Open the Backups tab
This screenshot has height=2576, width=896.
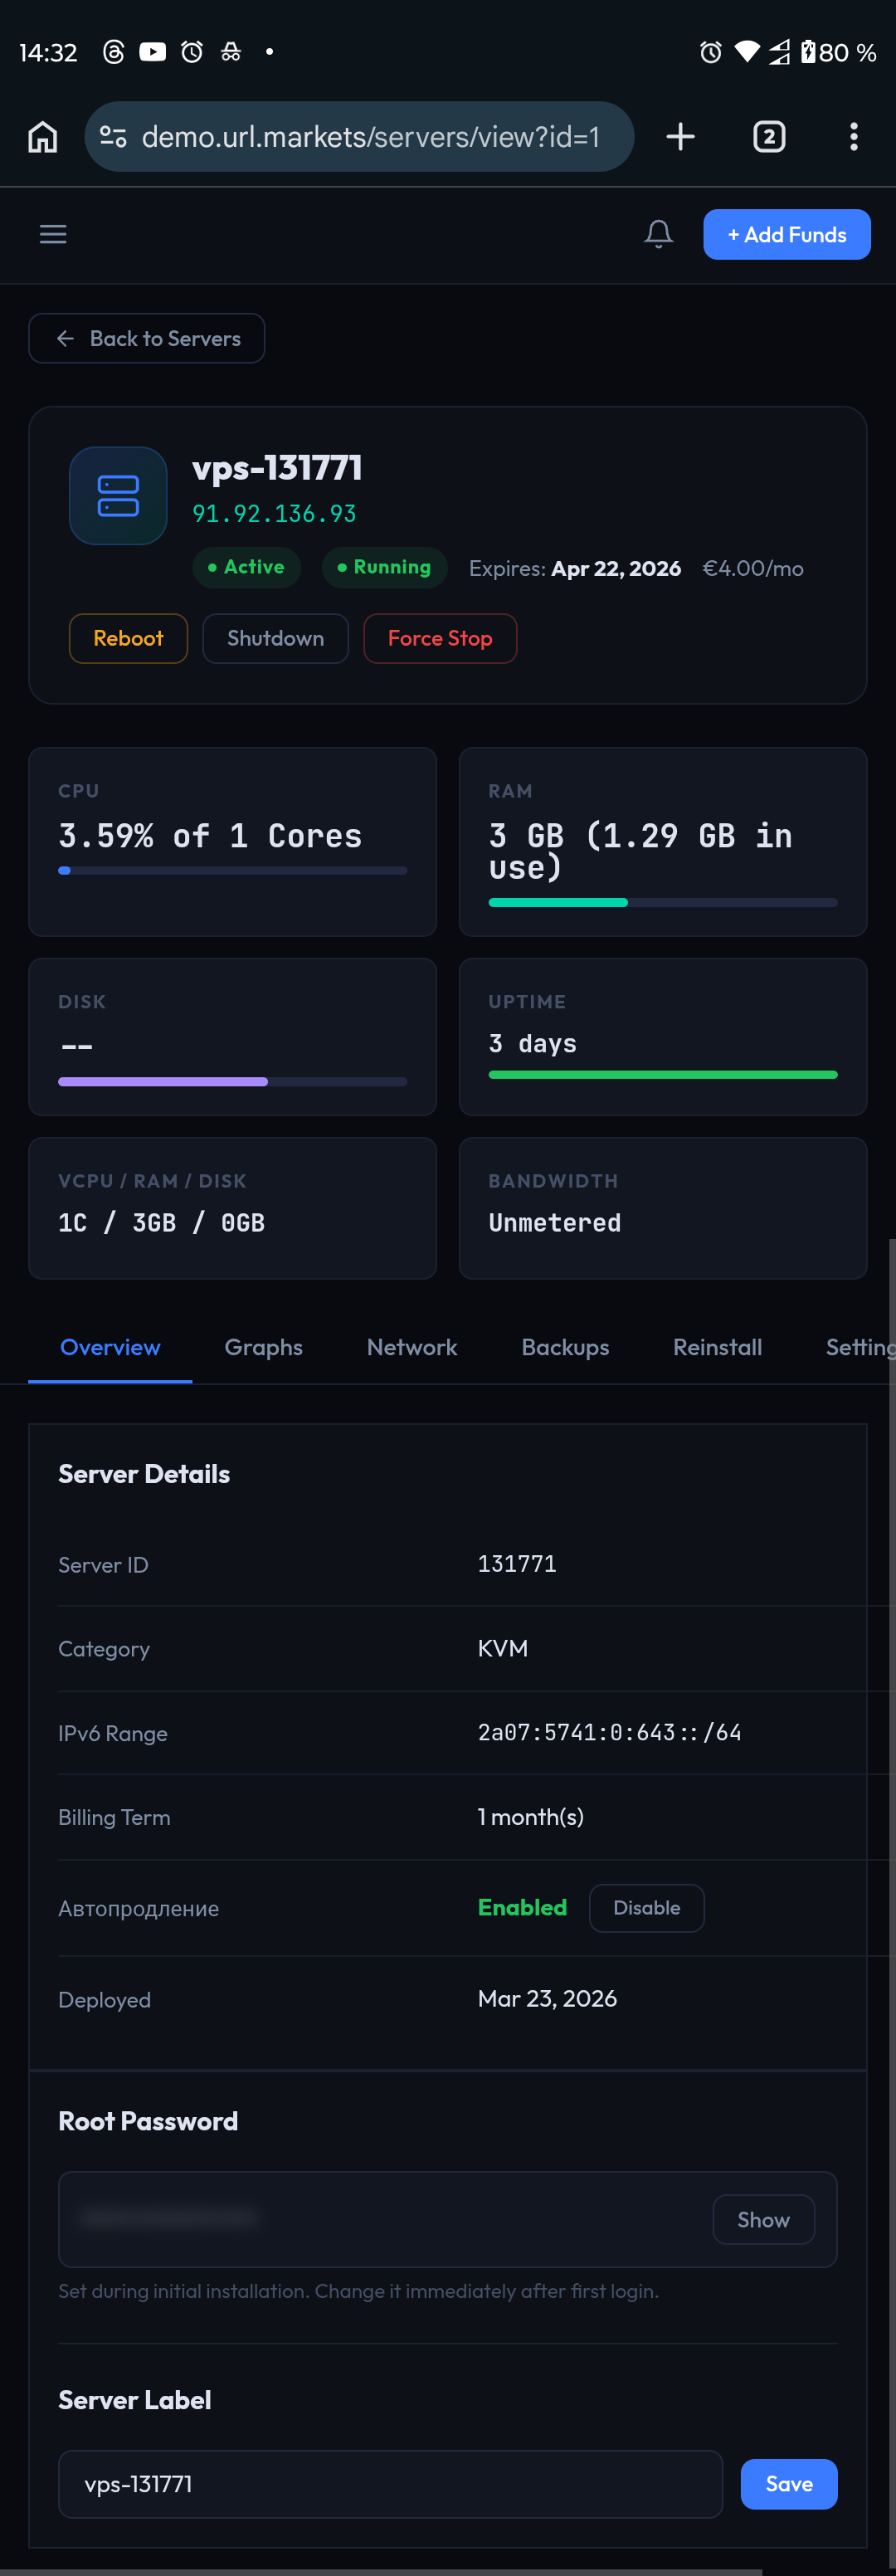click(x=565, y=1347)
